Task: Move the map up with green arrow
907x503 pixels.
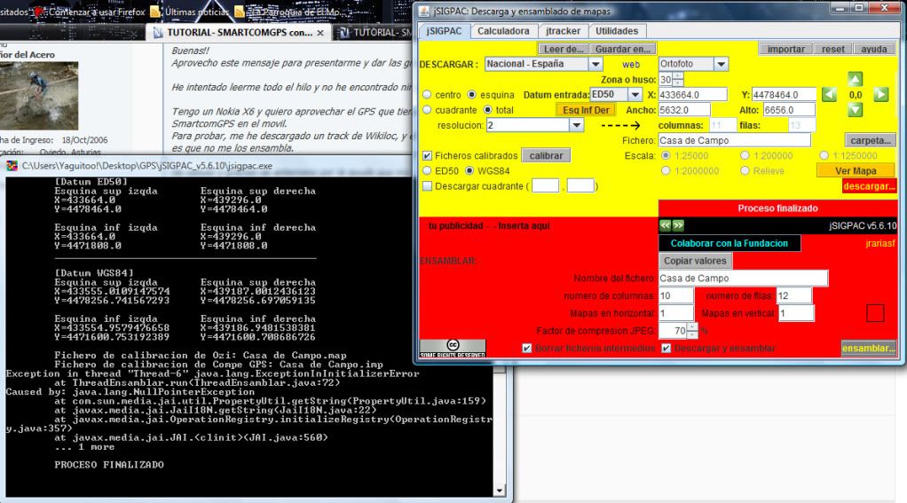Action: [x=855, y=79]
